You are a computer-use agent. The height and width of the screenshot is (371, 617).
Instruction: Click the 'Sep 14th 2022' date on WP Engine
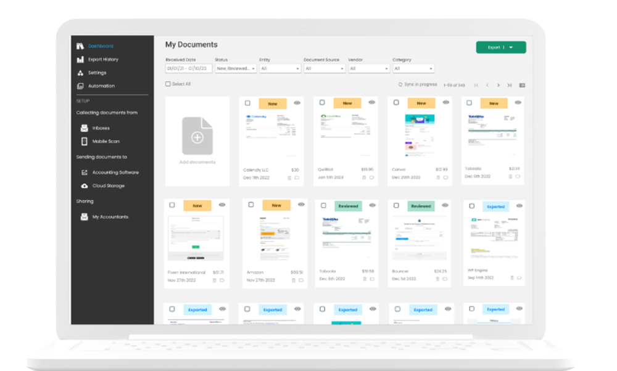point(481,277)
